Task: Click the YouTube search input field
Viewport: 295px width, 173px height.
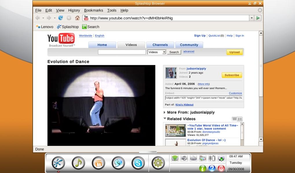Action: 122,52
